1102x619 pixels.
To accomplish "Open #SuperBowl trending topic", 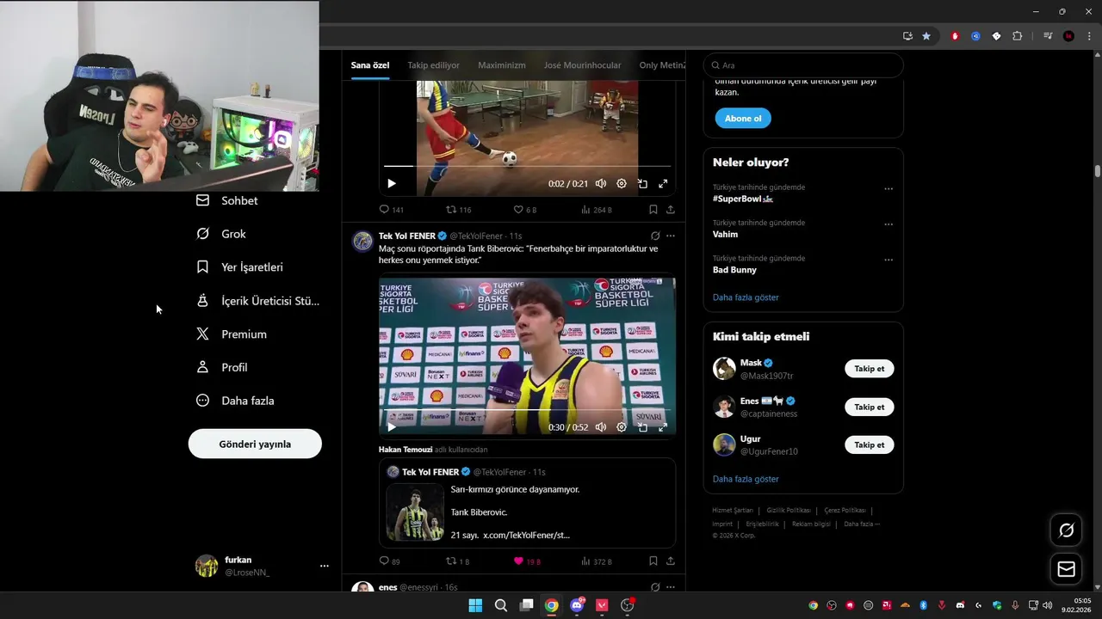I will coord(743,199).
